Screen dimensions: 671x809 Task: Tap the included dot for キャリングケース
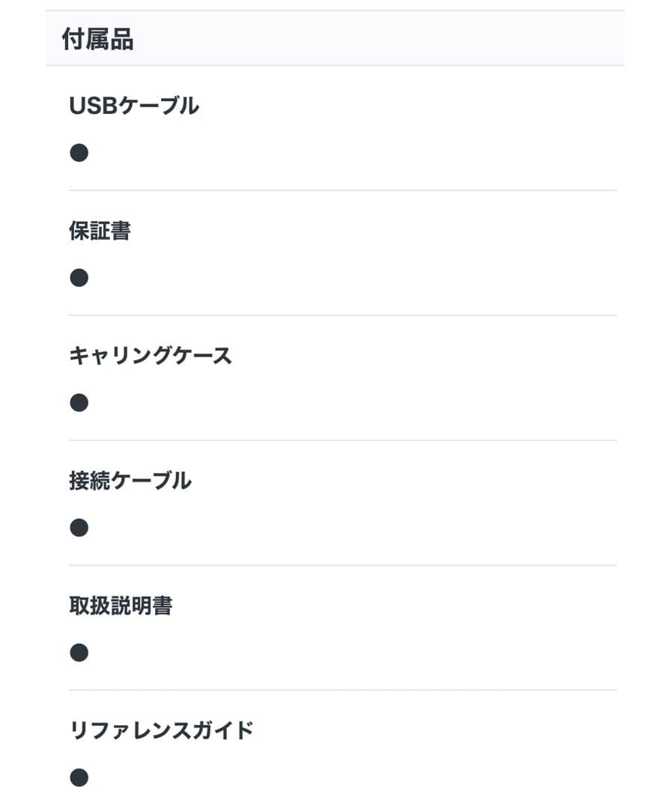tap(79, 403)
